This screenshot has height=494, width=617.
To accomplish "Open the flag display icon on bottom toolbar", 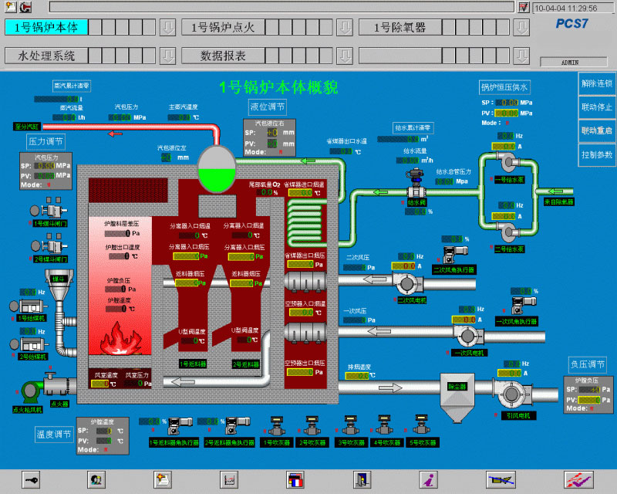I will click(297, 479).
